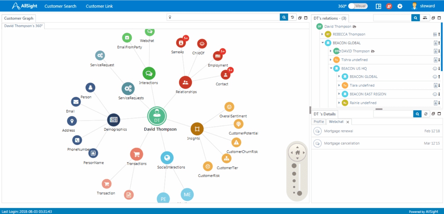The height and width of the screenshot is (214, 444).
Task: Click the Insights node icon in graph
Action: pos(197,129)
